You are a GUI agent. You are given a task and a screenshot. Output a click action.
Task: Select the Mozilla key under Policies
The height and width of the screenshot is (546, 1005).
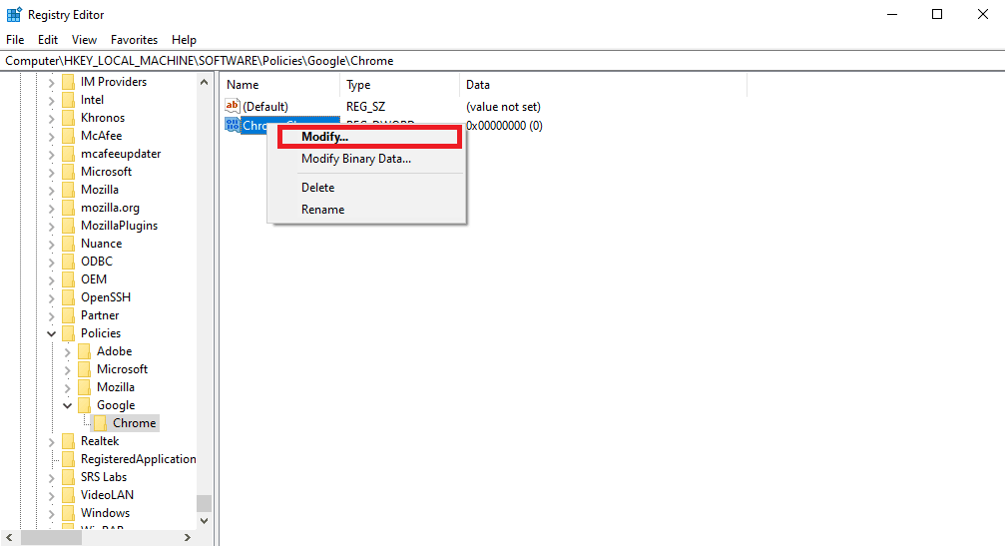(116, 387)
